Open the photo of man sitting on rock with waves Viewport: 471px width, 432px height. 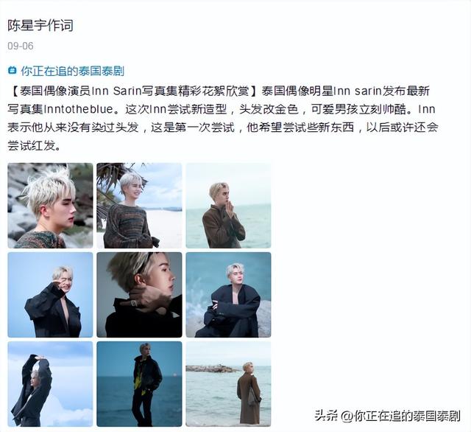pos(228,295)
